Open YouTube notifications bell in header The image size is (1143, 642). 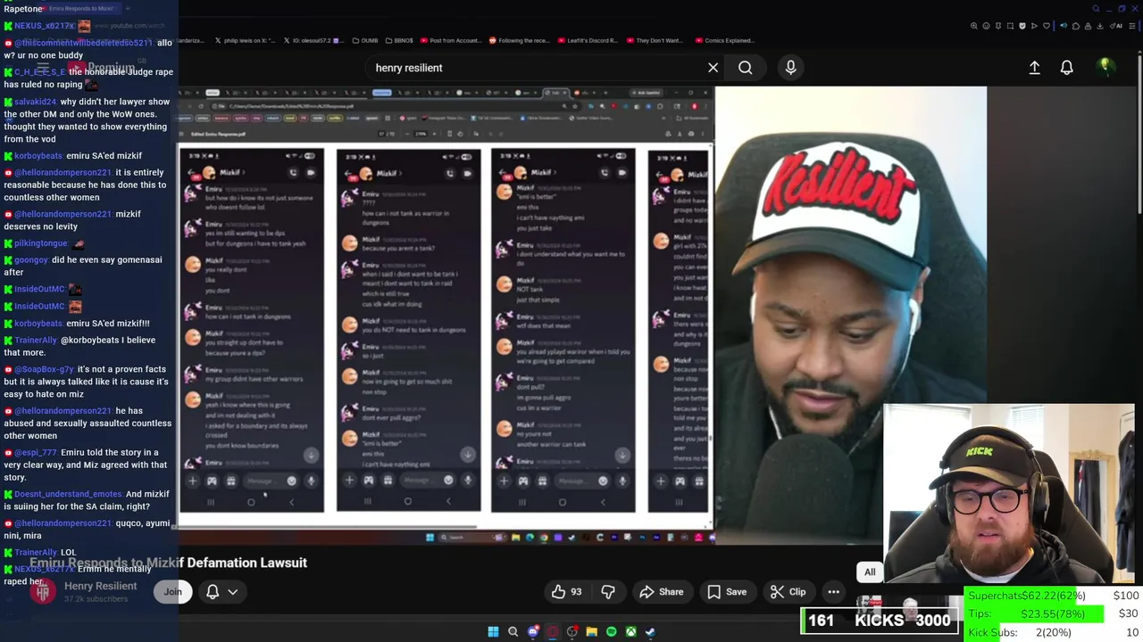point(1066,68)
